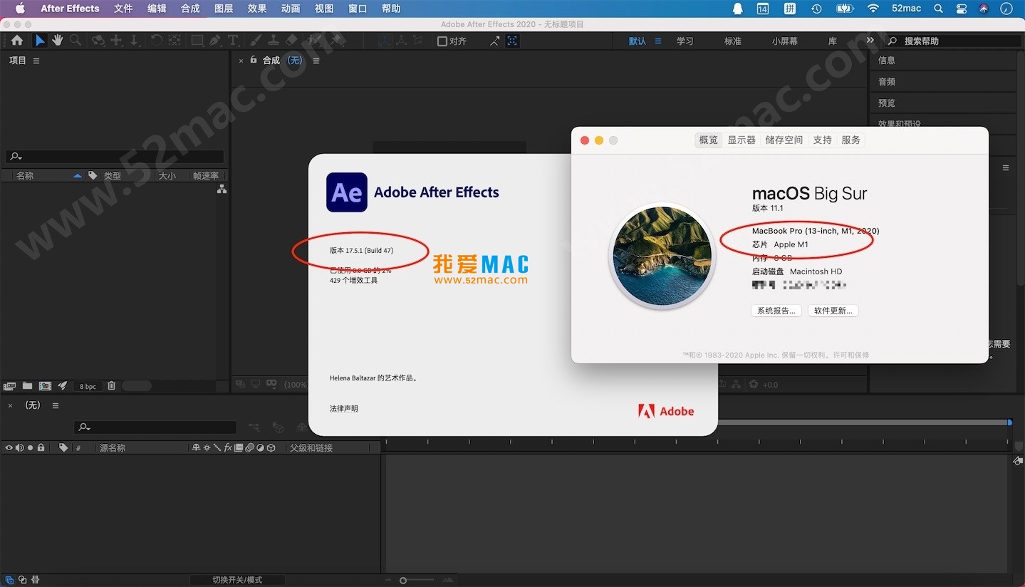1025x587 pixels.
Task: Click the Siri icon in menu bar
Action: click(984, 9)
